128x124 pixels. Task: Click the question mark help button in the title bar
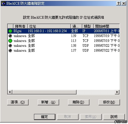[x=119, y=3]
